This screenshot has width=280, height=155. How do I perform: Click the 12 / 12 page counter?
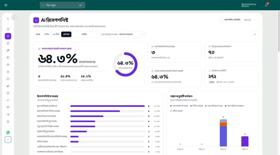coord(247,20)
